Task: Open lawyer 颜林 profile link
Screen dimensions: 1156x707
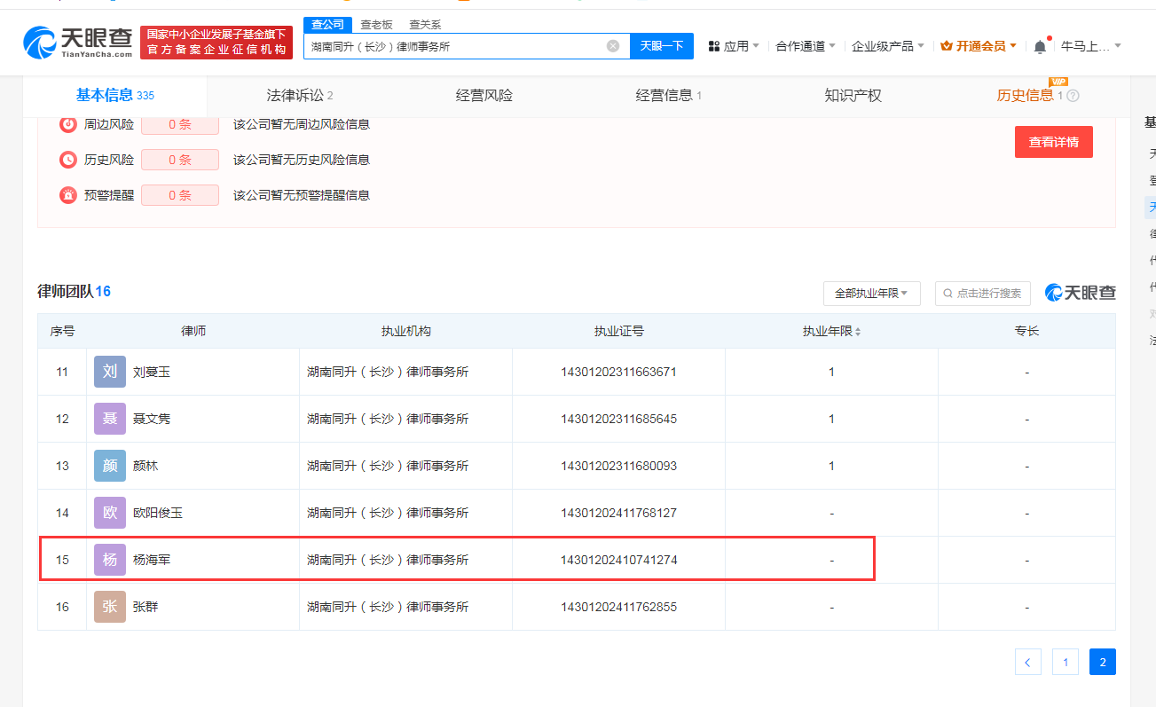Action: pyautogui.click(x=145, y=466)
